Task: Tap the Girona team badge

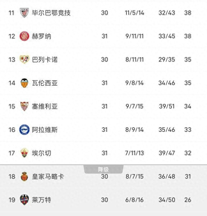Action: [25, 36]
